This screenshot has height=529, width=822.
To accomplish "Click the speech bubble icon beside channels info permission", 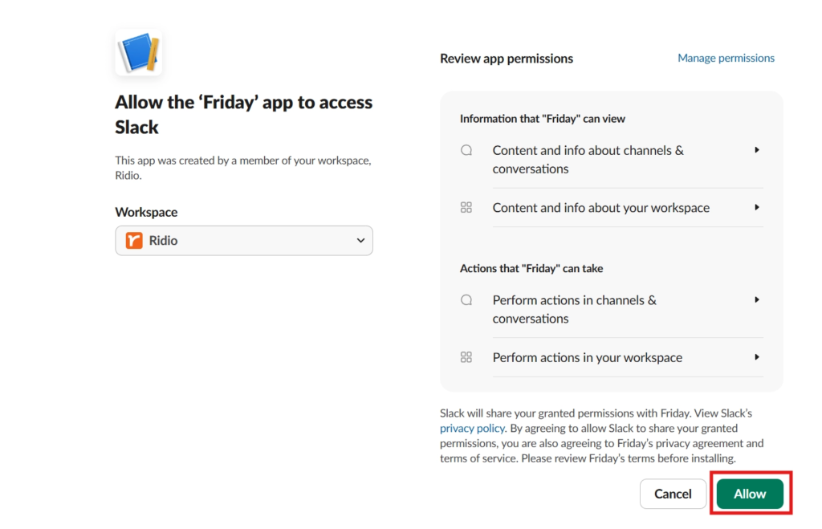I will pyautogui.click(x=466, y=150).
